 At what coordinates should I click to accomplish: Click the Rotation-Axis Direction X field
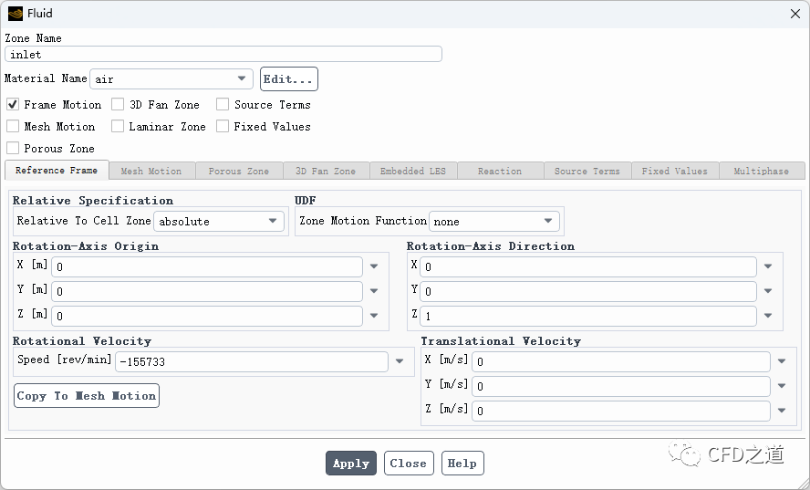tap(588, 266)
